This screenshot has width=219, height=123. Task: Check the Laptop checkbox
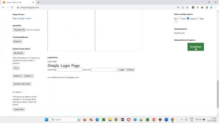[198, 18]
